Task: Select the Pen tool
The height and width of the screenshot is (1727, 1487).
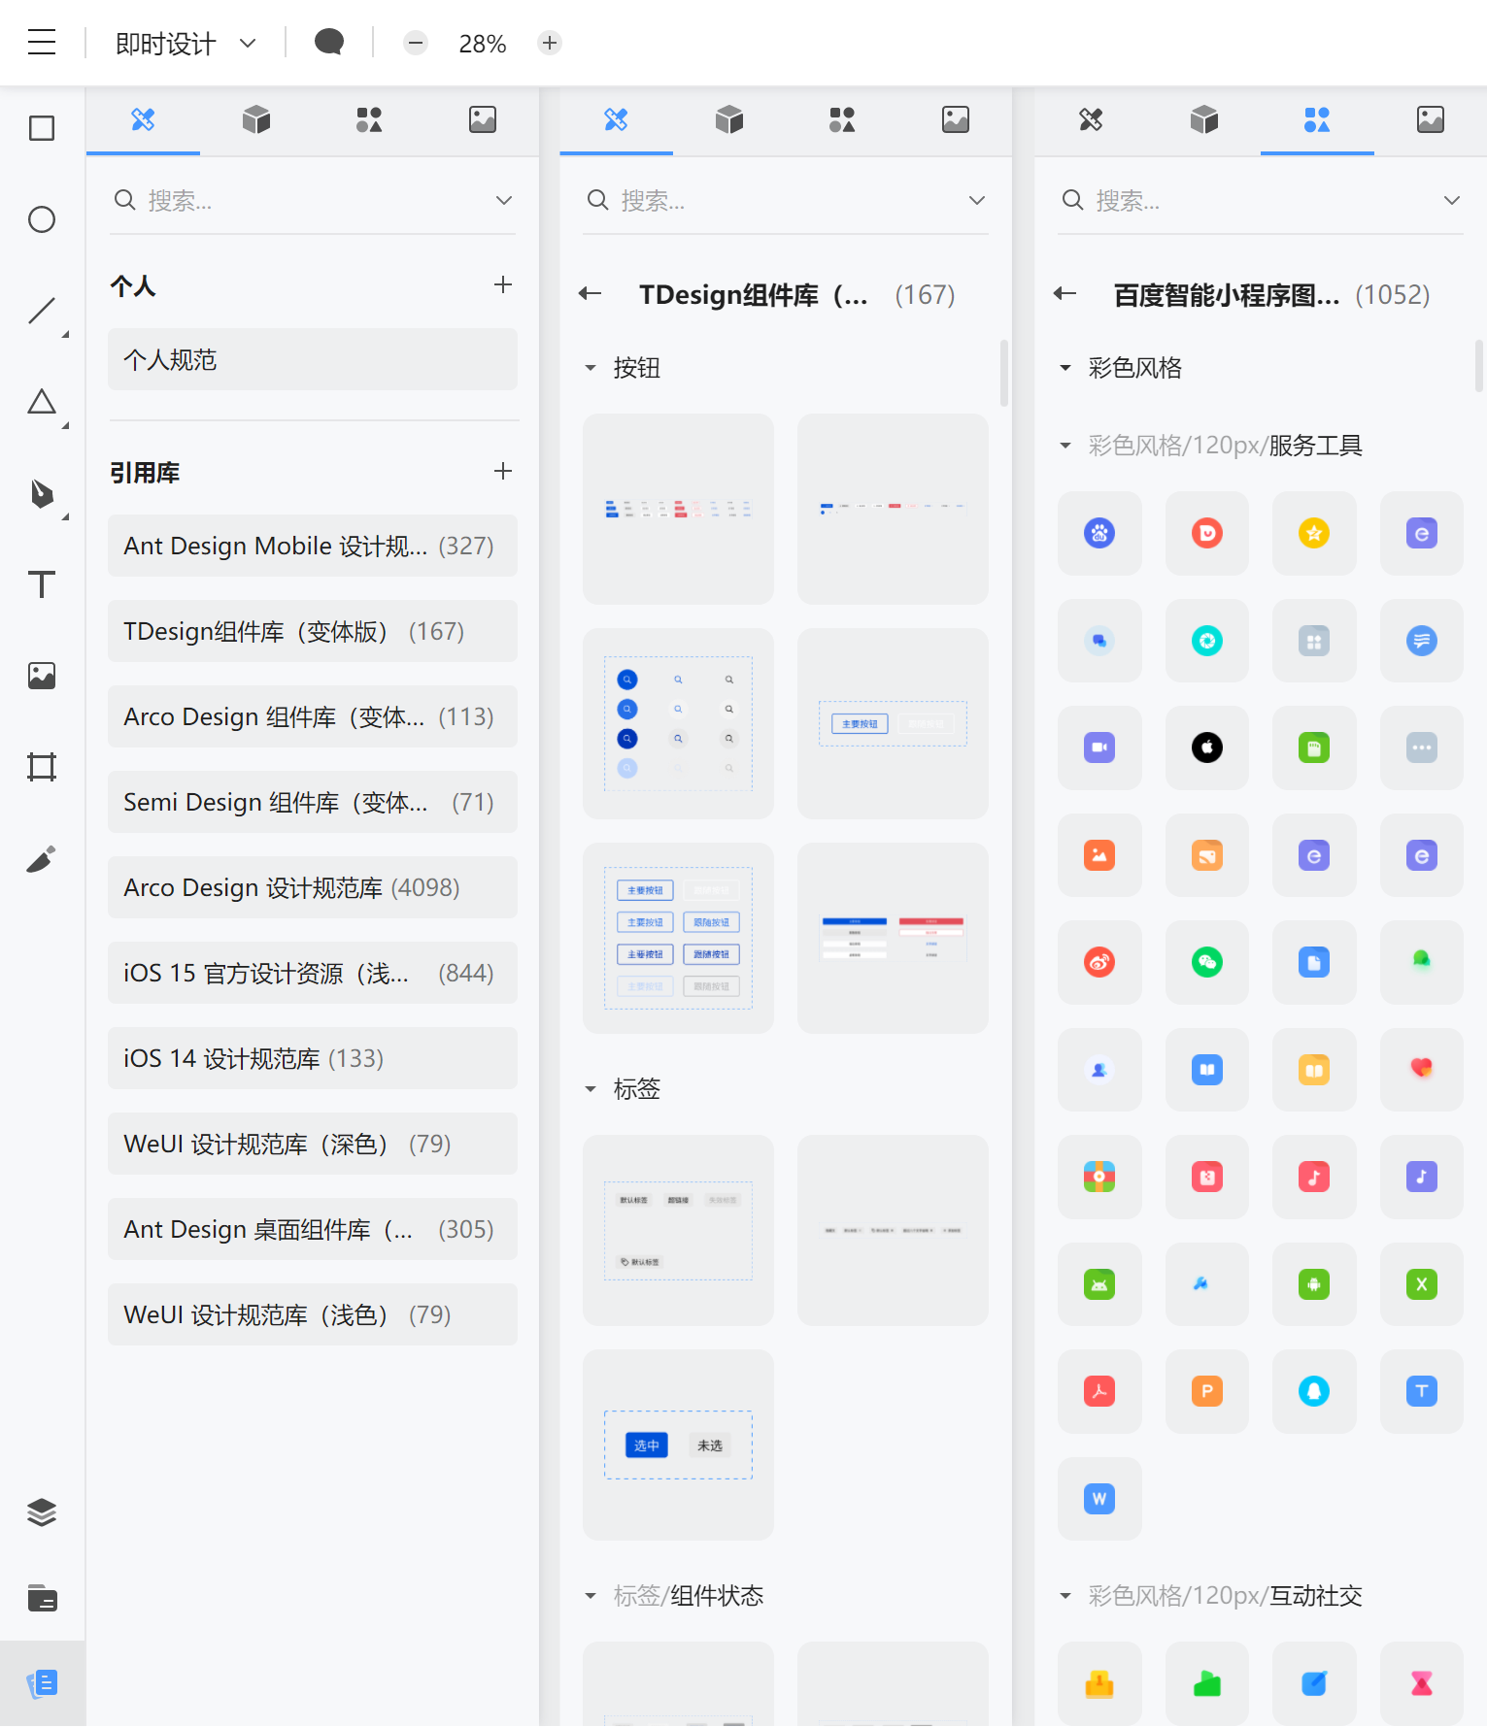Action: [x=42, y=493]
